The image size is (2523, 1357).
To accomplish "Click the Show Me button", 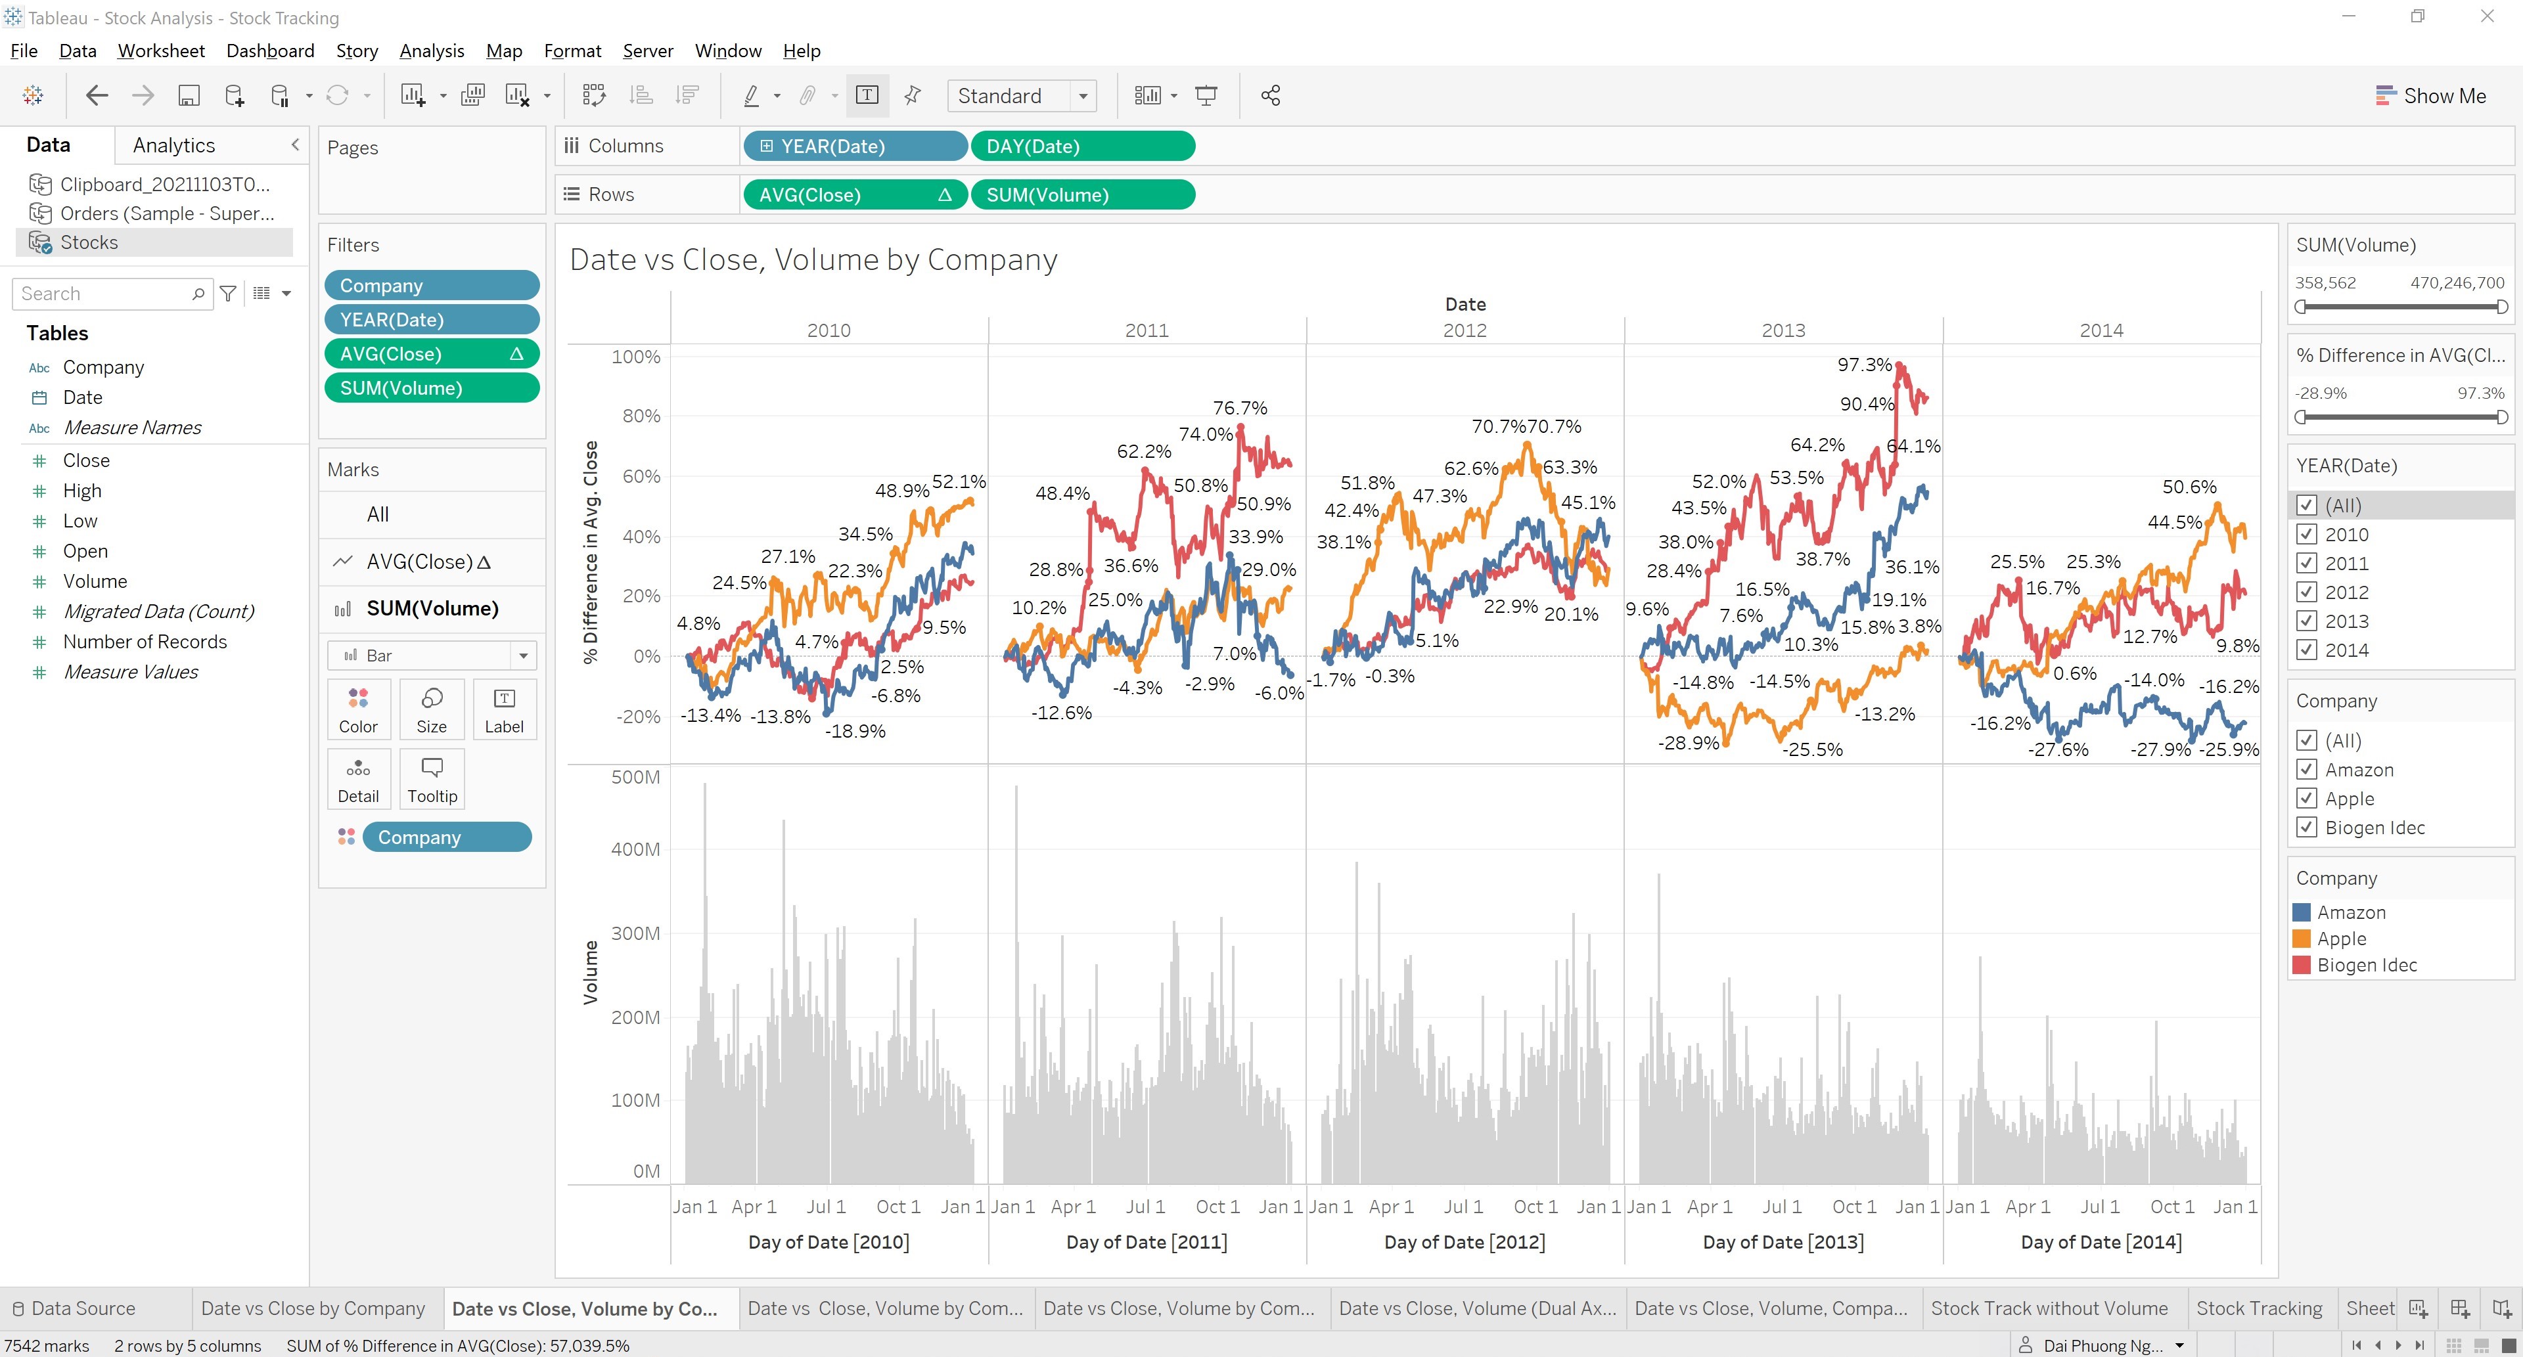I will (x=2430, y=96).
